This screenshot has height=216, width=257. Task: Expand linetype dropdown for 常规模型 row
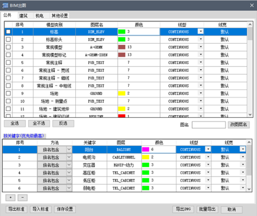coord(201,47)
